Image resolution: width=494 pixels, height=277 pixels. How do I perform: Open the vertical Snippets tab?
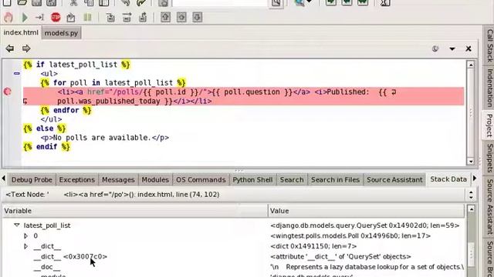[489, 158]
